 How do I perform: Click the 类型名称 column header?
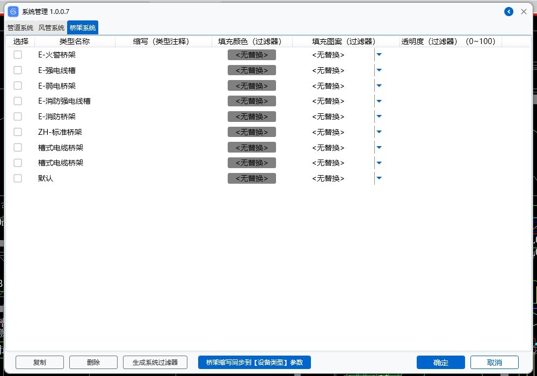(x=75, y=41)
